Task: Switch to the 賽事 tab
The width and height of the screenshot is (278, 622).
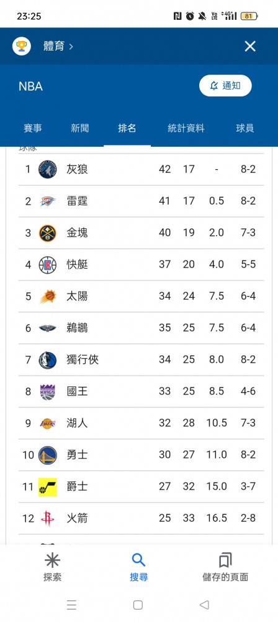Action: [x=33, y=128]
